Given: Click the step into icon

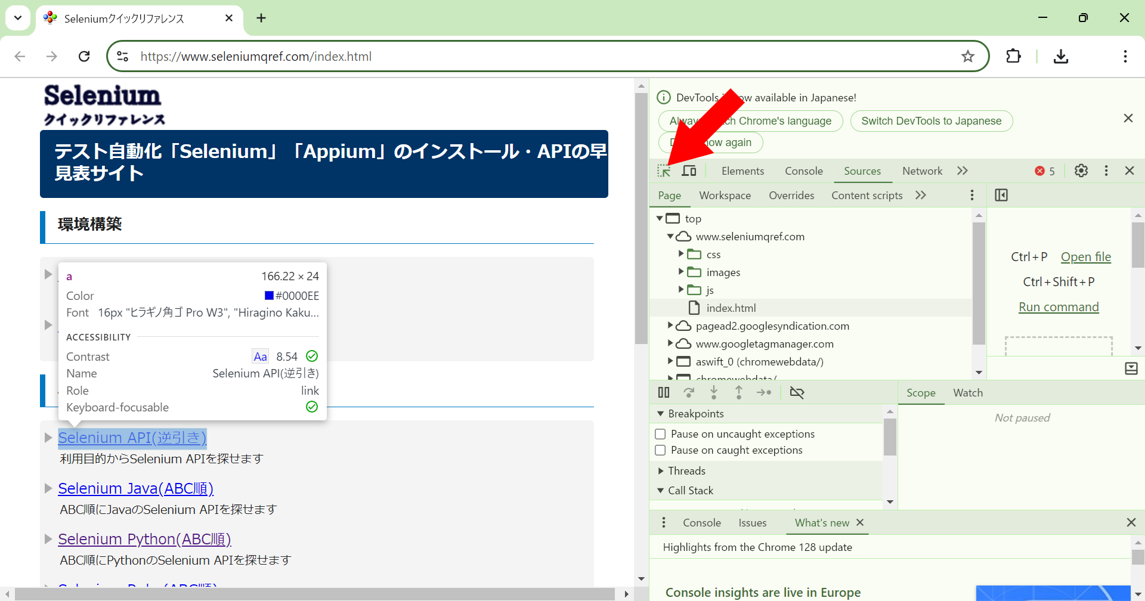Looking at the screenshot, I should pyautogui.click(x=714, y=392).
